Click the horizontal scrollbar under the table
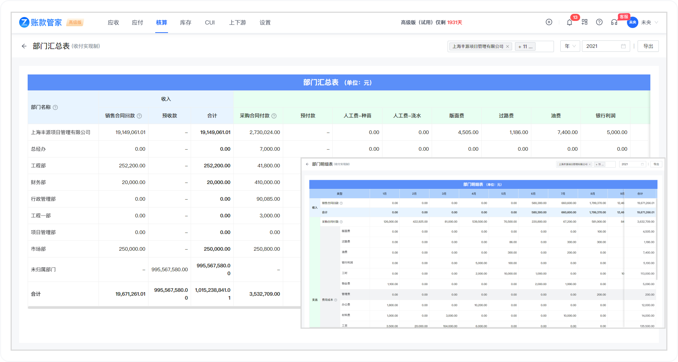This screenshot has width=678, height=362. point(164,308)
